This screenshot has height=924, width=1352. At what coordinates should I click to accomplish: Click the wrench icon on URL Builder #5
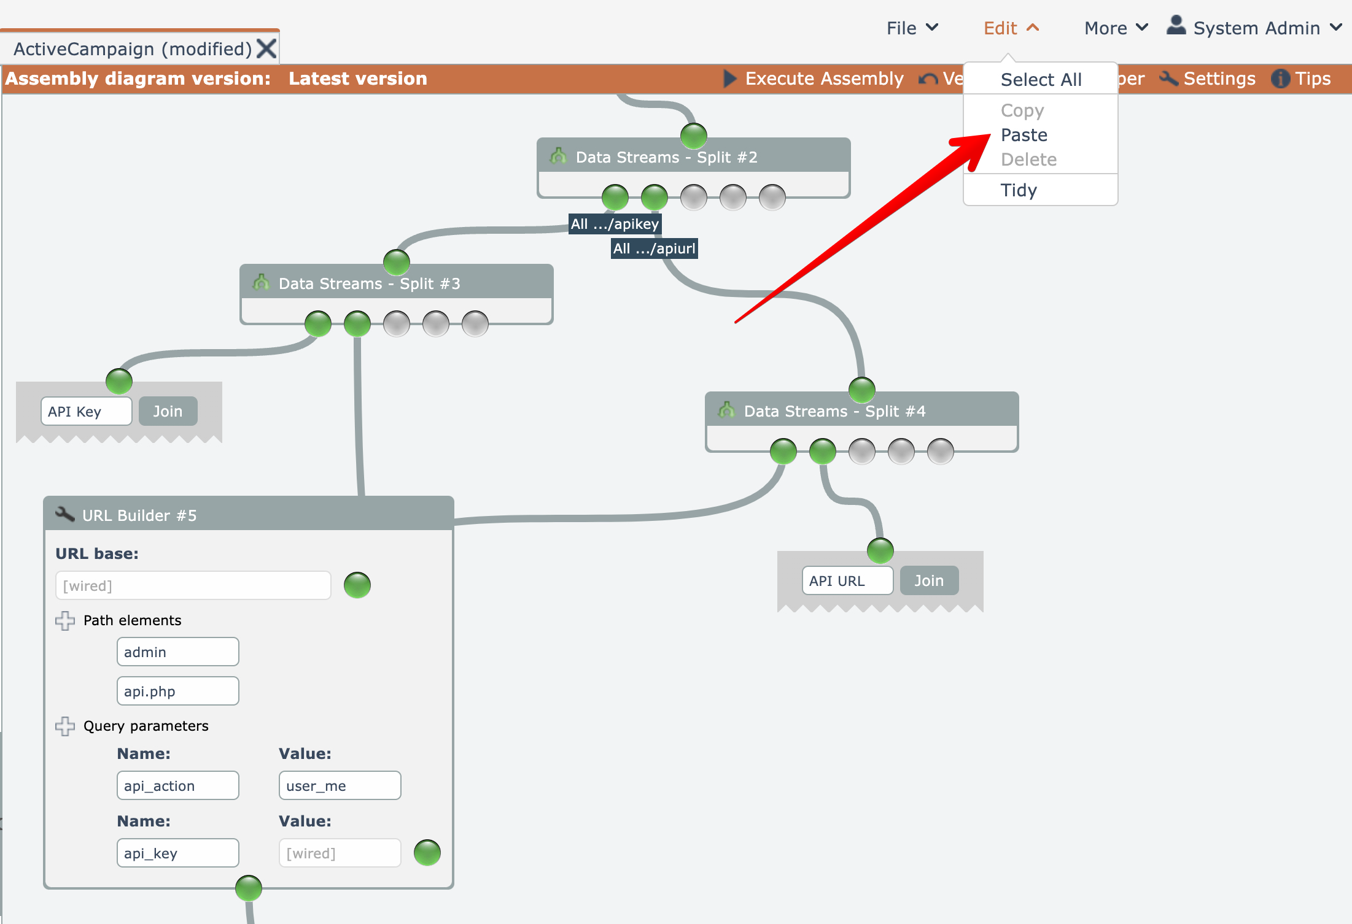(64, 514)
